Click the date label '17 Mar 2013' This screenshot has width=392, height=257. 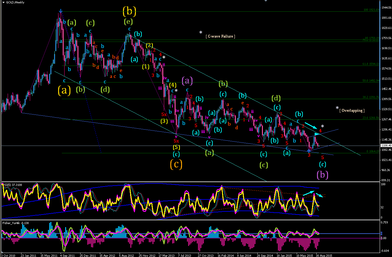click(x=166, y=255)
